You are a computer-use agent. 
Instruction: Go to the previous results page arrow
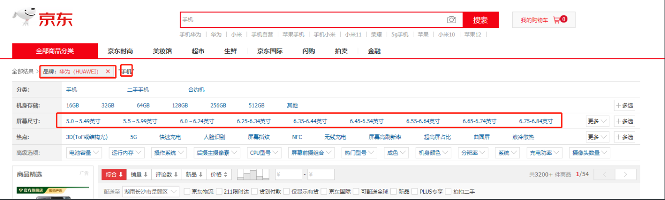tap(605, 174)
